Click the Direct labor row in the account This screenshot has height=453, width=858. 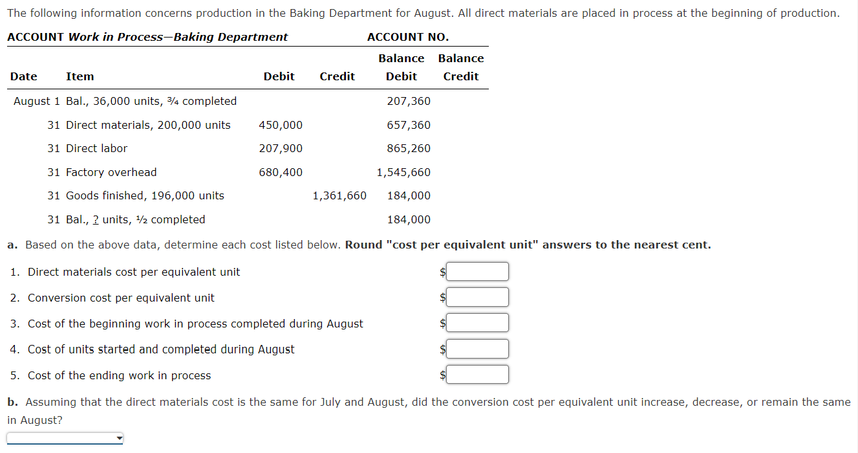(x=96, y=148)
